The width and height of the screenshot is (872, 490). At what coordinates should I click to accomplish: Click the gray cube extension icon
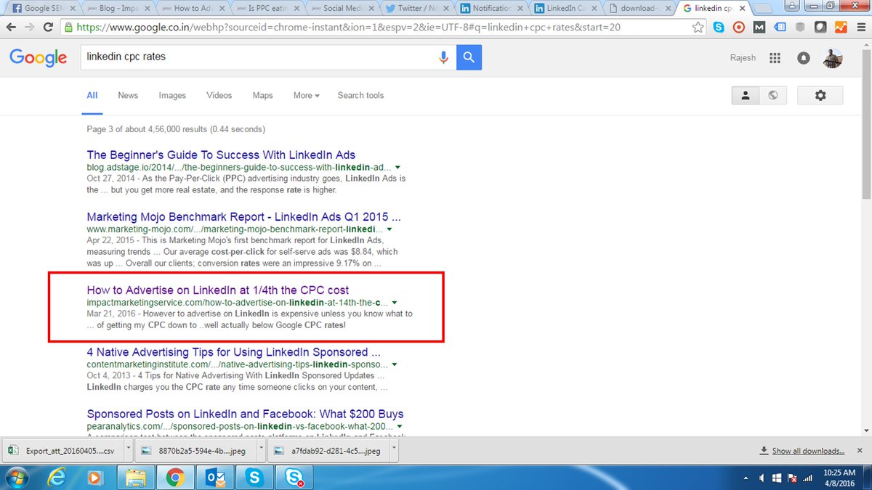tap(799, 27)
